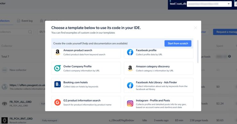Select the Amazon category discovery template

point(159,68)
